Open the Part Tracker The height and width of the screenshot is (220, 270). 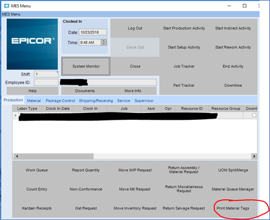pos(184,85)
